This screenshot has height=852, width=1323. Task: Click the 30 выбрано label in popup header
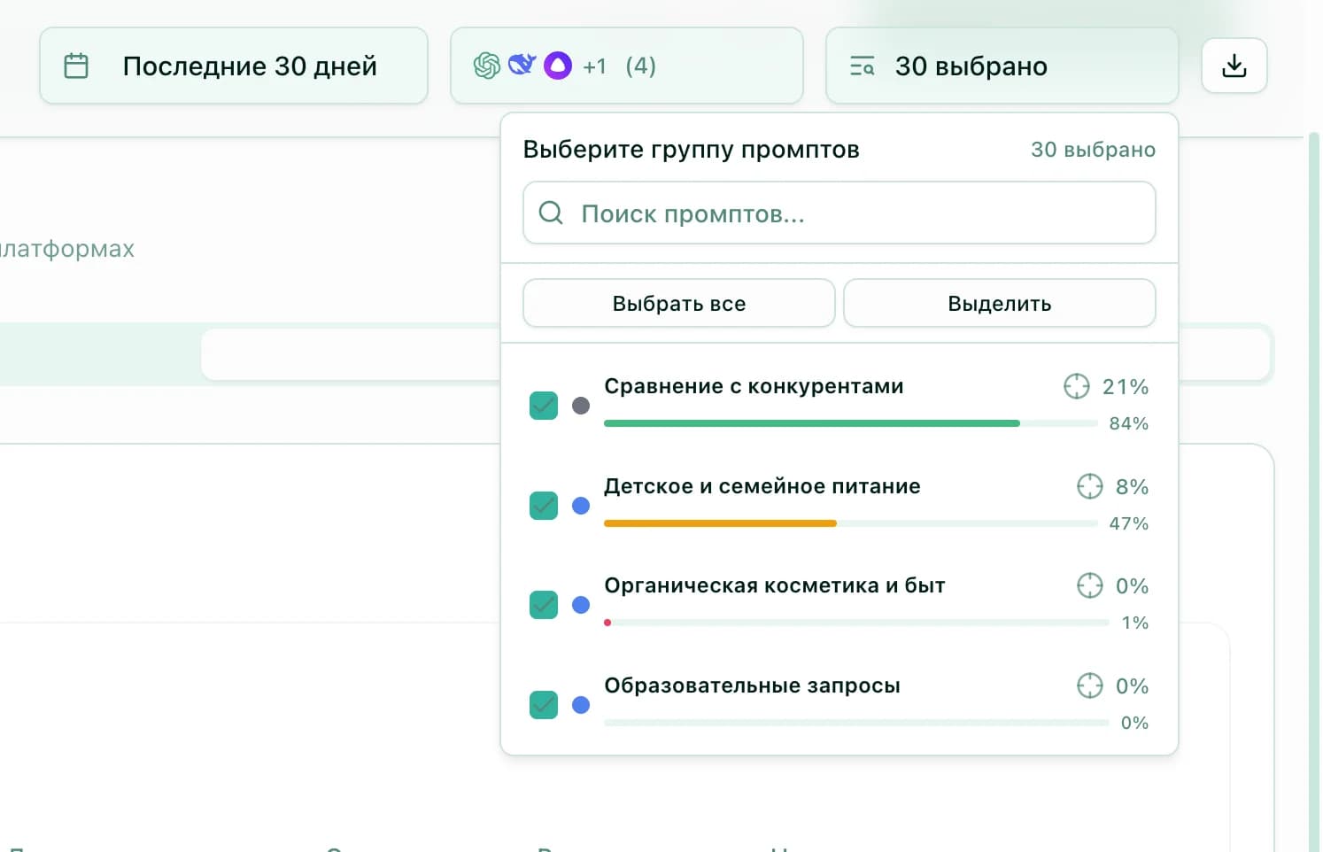pyautogui.click(x=1093, y=149)
